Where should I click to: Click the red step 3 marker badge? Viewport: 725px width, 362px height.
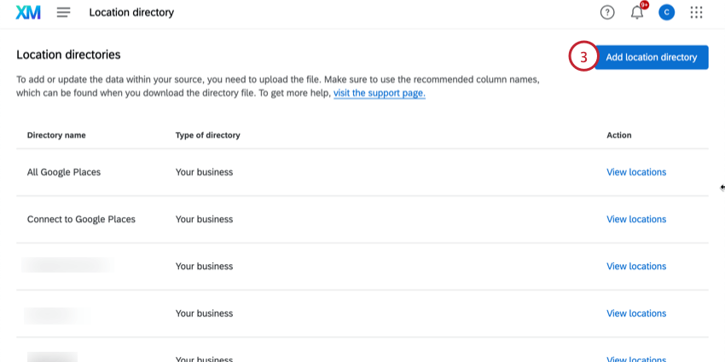[583, 58]
